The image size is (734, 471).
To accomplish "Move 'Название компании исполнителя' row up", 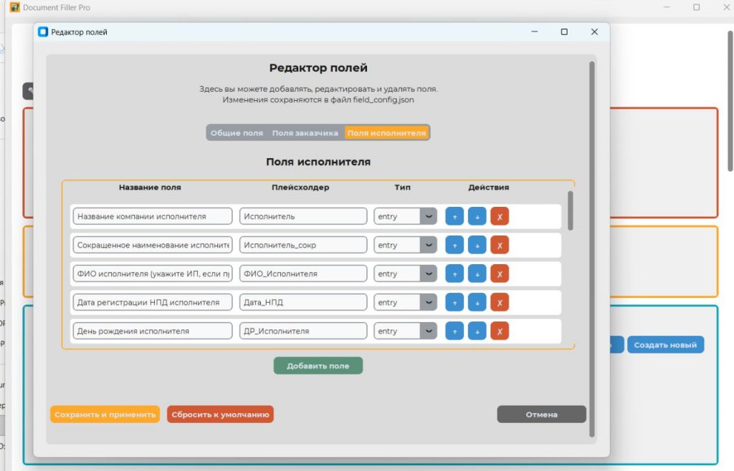I will pos(454,216).
